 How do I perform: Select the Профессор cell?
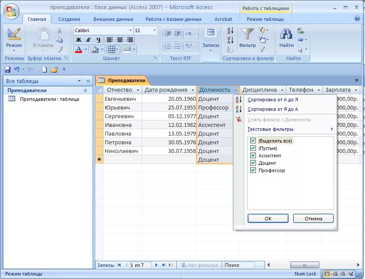(x=215, y=108)
